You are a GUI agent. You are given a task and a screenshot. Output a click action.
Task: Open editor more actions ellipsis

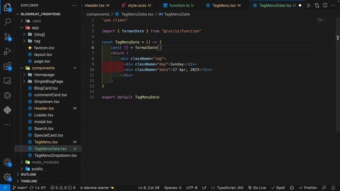[x=333, y=5]
